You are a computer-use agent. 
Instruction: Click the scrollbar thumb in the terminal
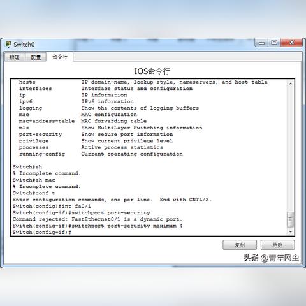[290, 219]
